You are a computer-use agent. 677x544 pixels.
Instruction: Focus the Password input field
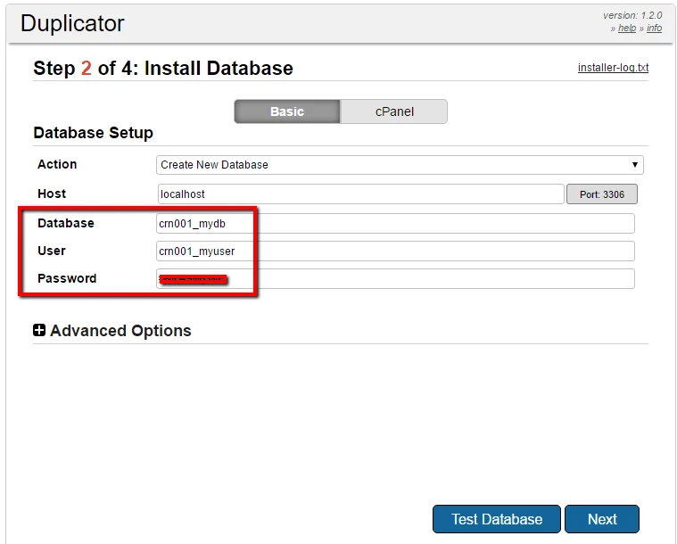point(395,279)
